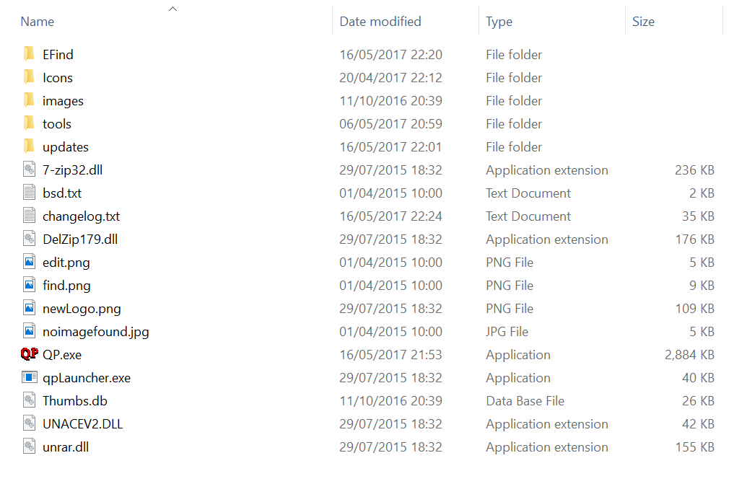Click the date 06/05/2017 20:59
The image size is (742, 484).
390,124
